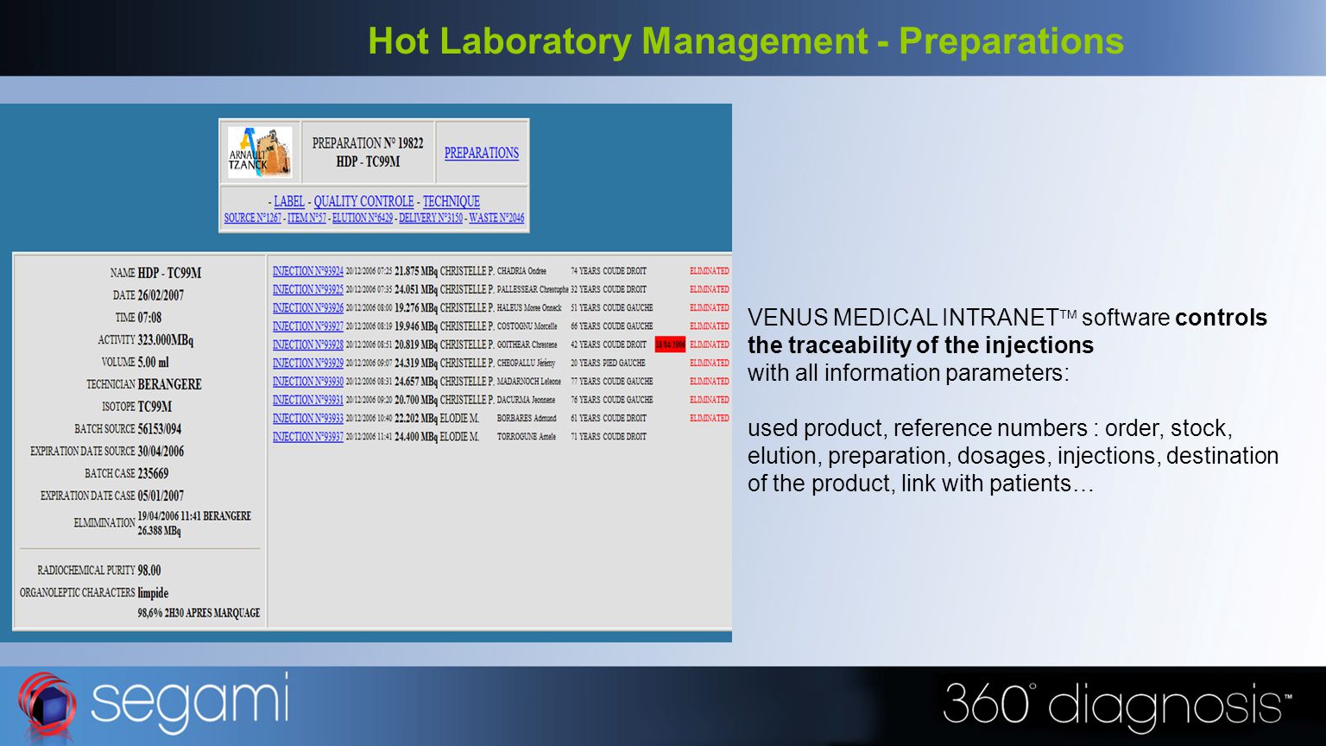Follow the ELUTION N°6429 link
1326x746 pixels.
[x=363, y=218]
